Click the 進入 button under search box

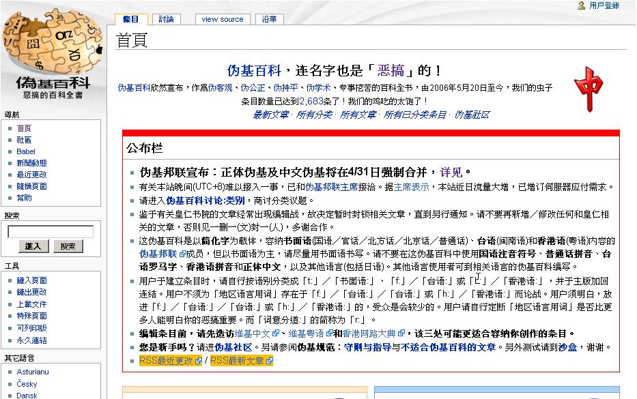[33, 246]
